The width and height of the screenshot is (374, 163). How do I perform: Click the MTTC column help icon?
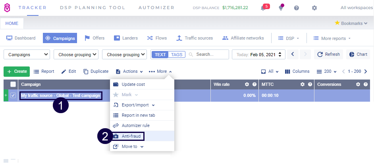click(310, 84)
